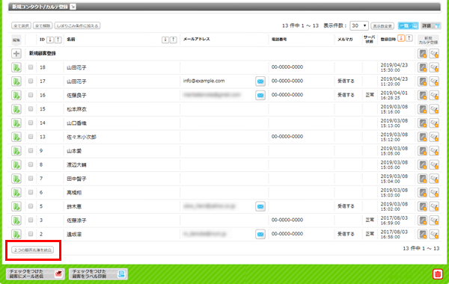Open the 表示件数 dropdown showing 30
Screen dimensions: 449x284
tap(358, 25)
